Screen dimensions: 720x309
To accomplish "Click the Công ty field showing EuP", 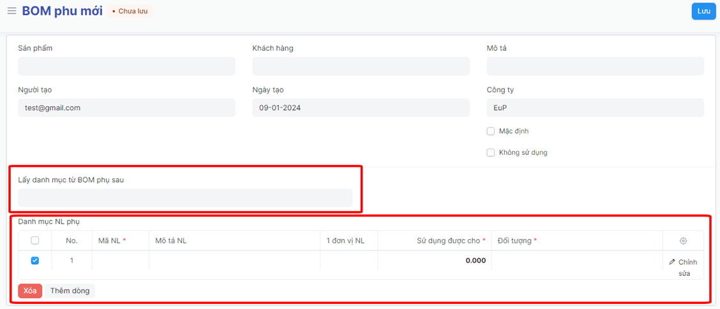I will (x=595, y=108).
